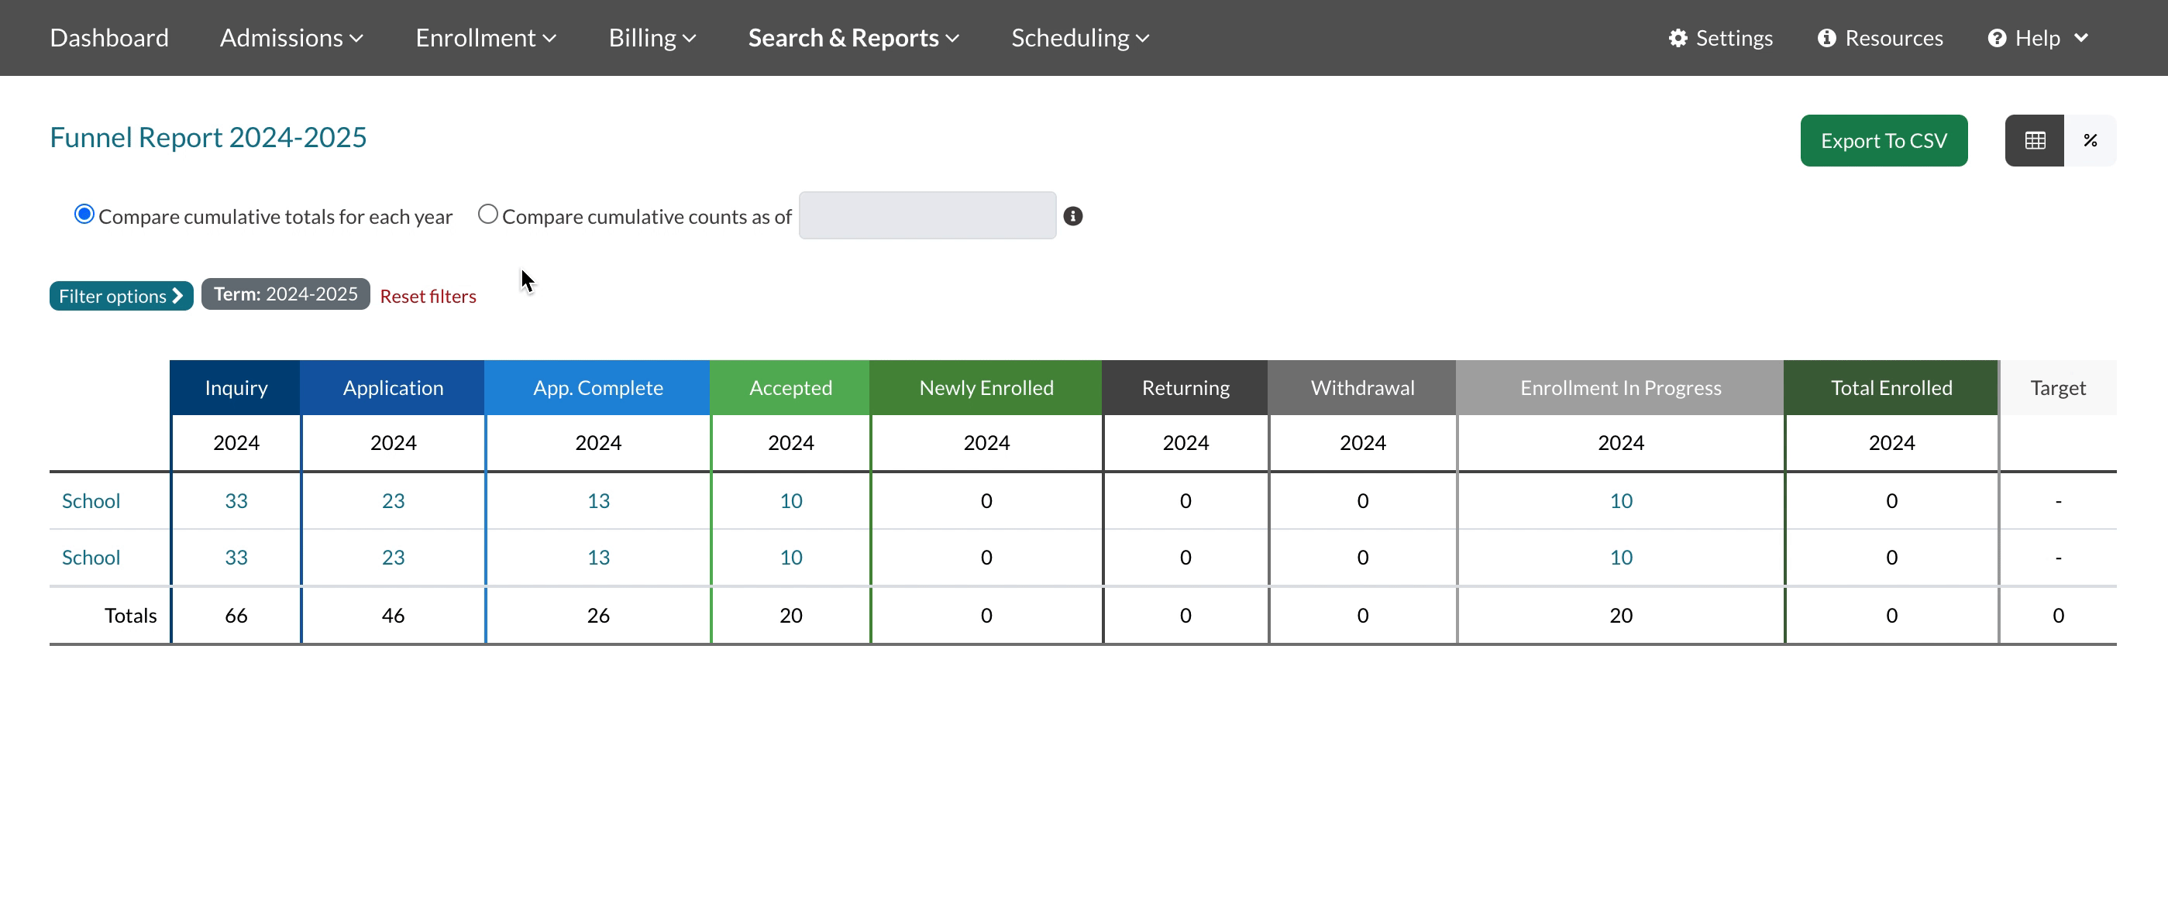Open Enrollment dropdown menu
This screenshot has width=2168, height=917.
[x=486, y=38]
